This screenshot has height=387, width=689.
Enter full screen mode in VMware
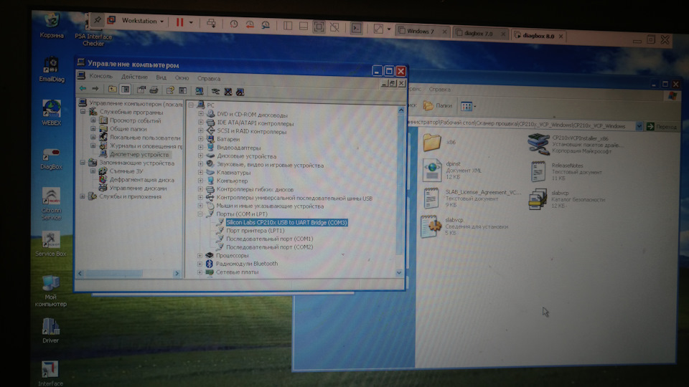click(319, 27)
